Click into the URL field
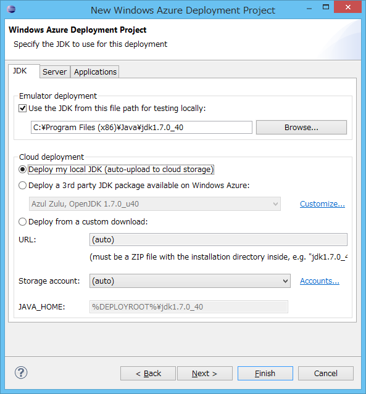The image size is (366, 394). (x=218, y=240)
